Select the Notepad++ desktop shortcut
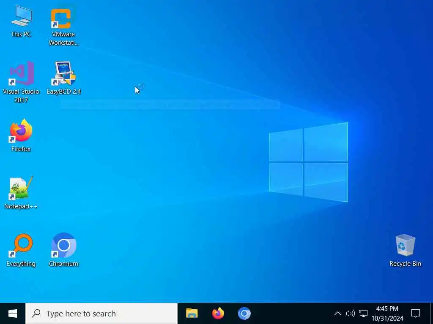433x324 pixels. [21, 193]
